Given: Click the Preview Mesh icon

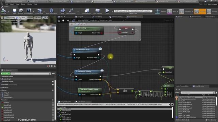Looking at the screenshot, I should pyautogui.click(x=29, y=11).
